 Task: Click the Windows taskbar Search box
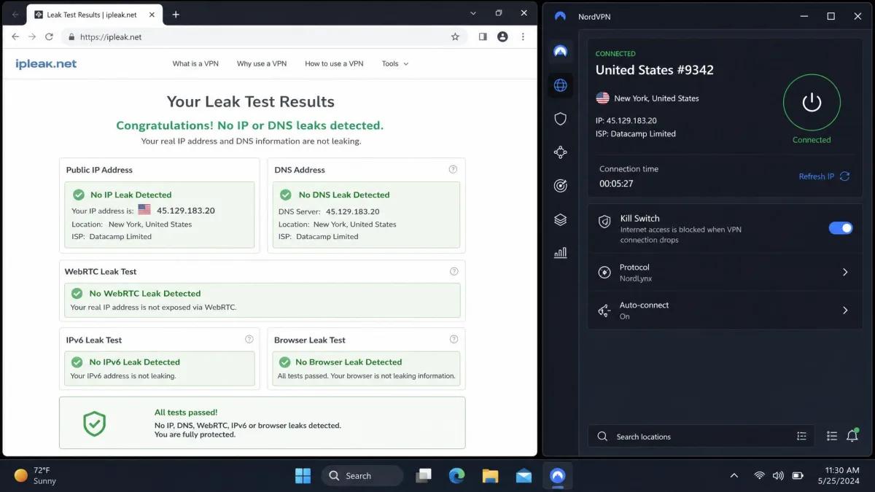(362, 476)
